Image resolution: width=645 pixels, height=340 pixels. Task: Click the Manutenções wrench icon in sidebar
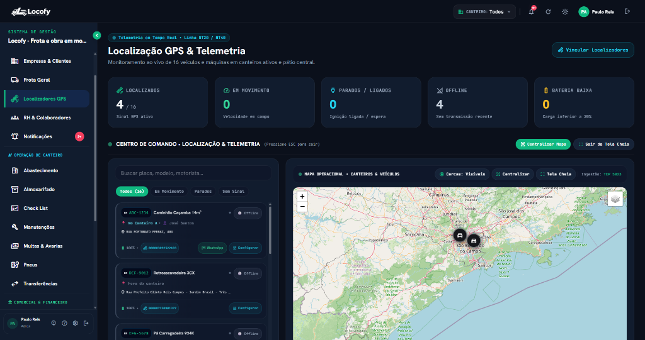[x=15, y=227]
